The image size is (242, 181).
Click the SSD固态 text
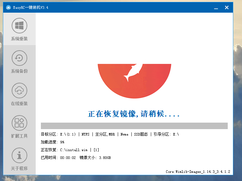click(141, 134)
